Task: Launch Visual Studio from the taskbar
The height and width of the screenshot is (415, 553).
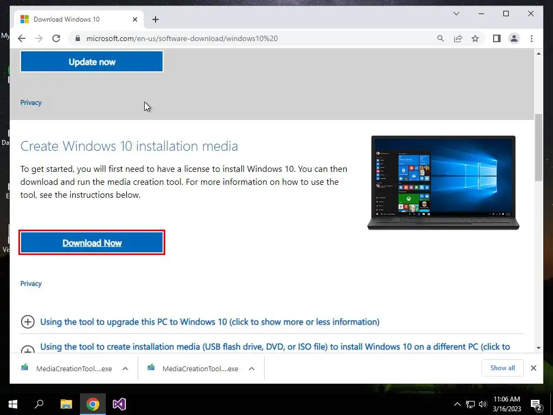Action: [119, 404]
